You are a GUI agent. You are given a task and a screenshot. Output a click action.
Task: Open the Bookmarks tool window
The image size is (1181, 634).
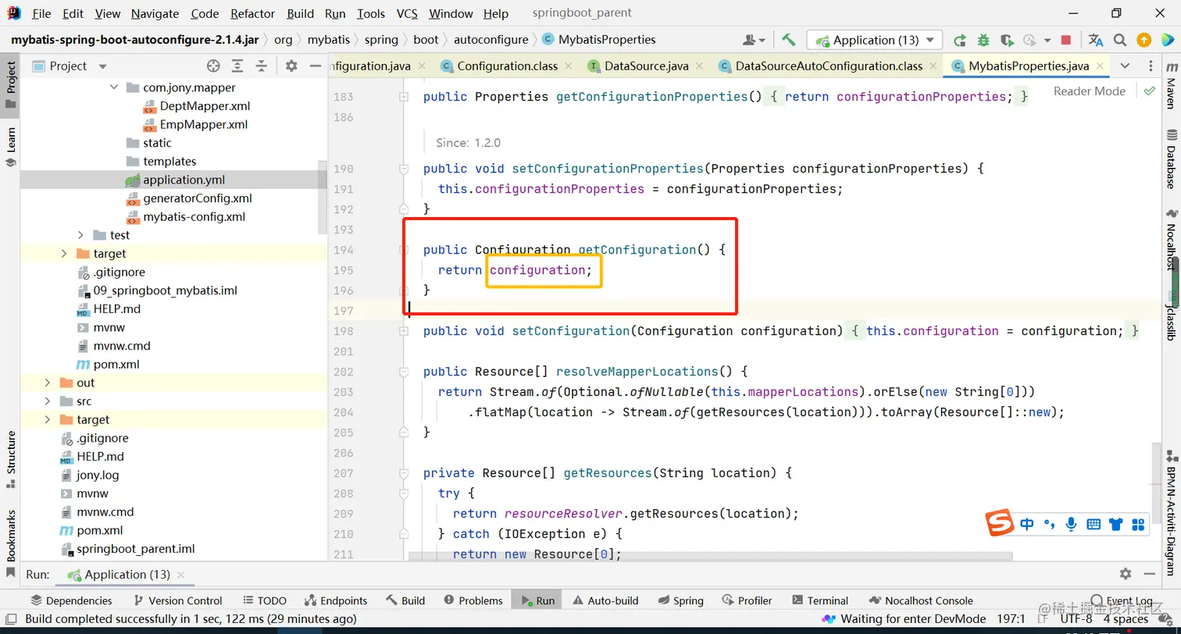coord(11,543)
